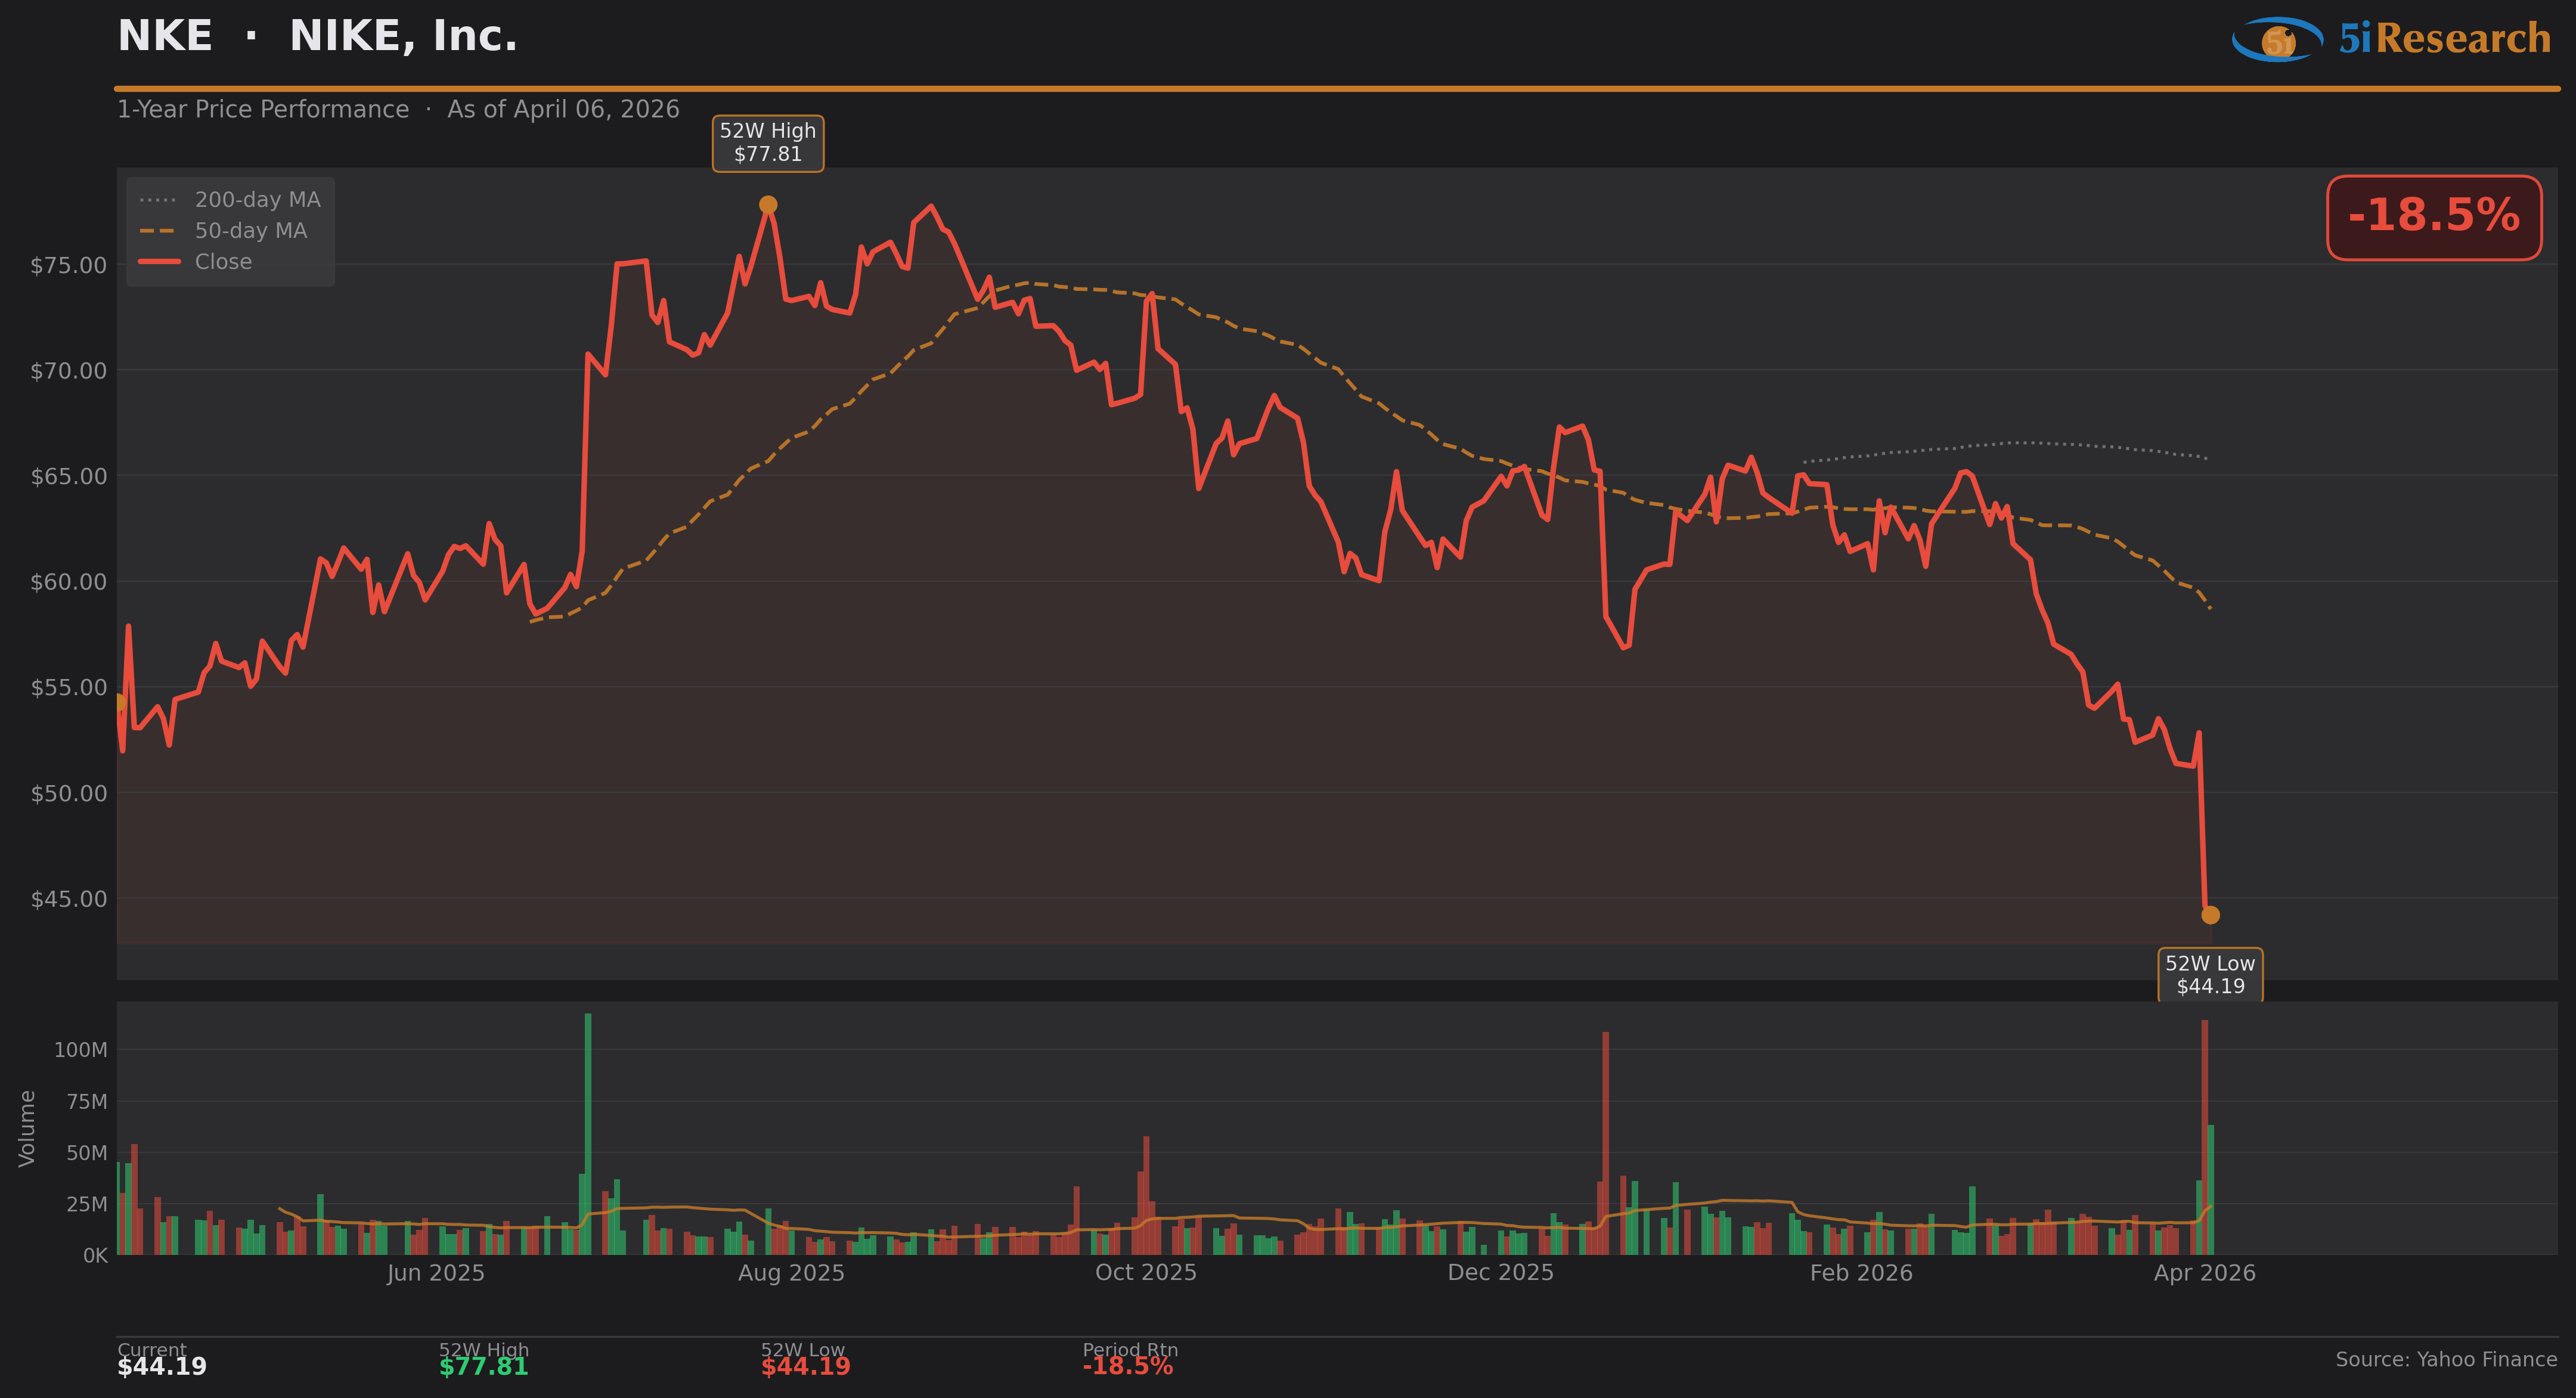This screenshot has width=2576, height=1398.
Task: Click the 5iResearch brand name text
Action: 2444,39
